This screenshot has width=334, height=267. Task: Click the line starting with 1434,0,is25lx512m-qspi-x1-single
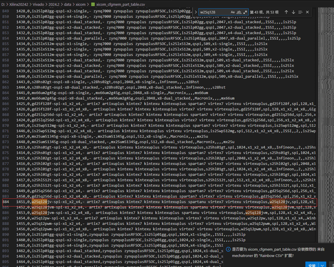click(142, 44)
